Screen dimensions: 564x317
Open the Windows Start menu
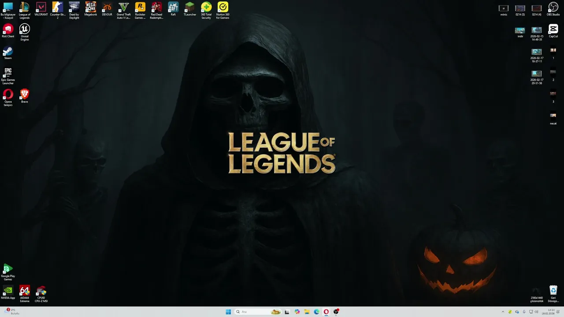(x=228, y=312)
